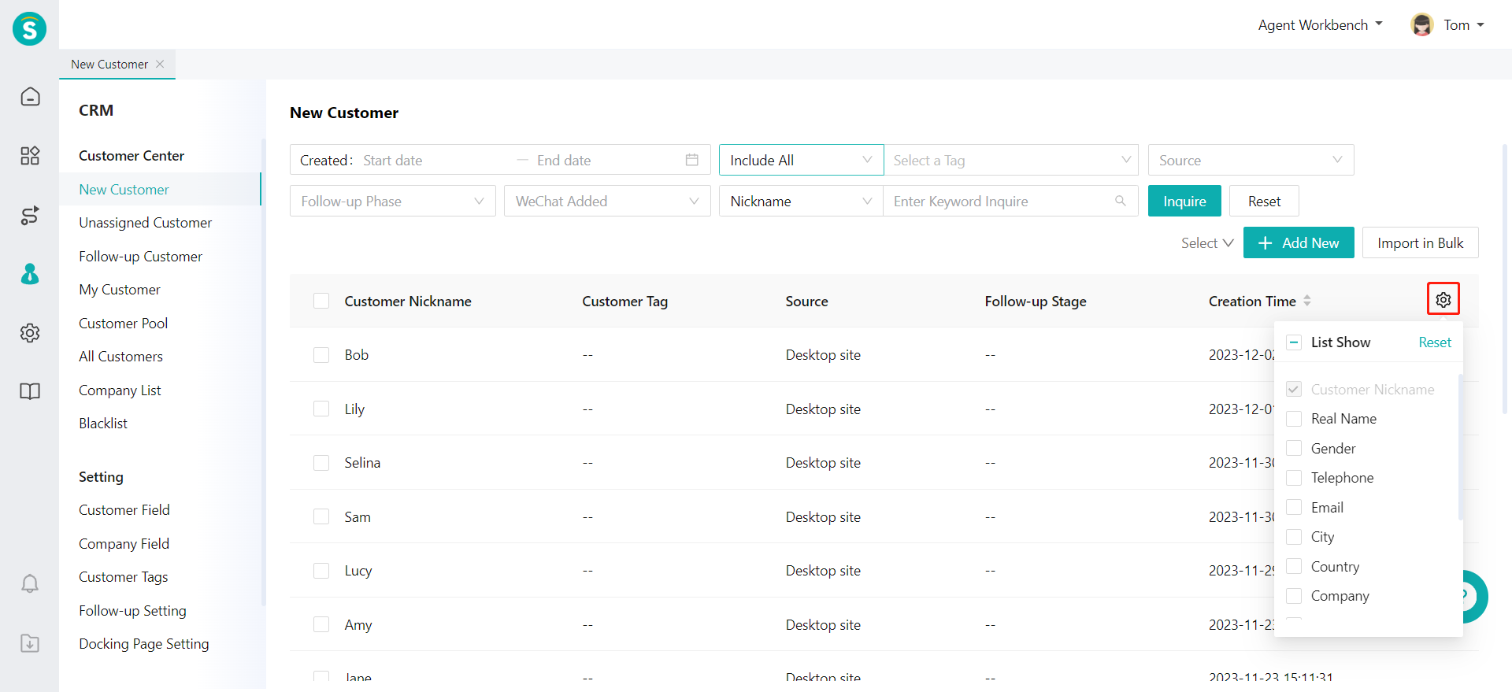Open the notification bell icon

pyautogui.click(x=30, y=583)
